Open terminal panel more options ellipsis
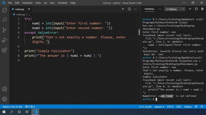The height and width of the screenshot is (115, 206). coord(160,9)
